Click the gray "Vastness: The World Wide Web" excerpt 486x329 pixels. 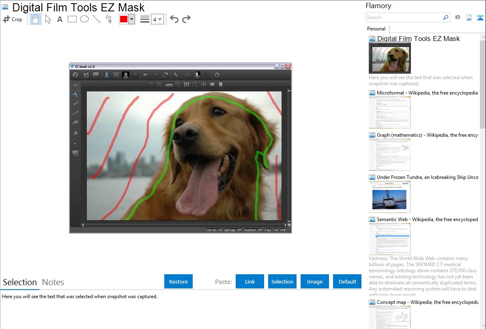tap(423, 277)
